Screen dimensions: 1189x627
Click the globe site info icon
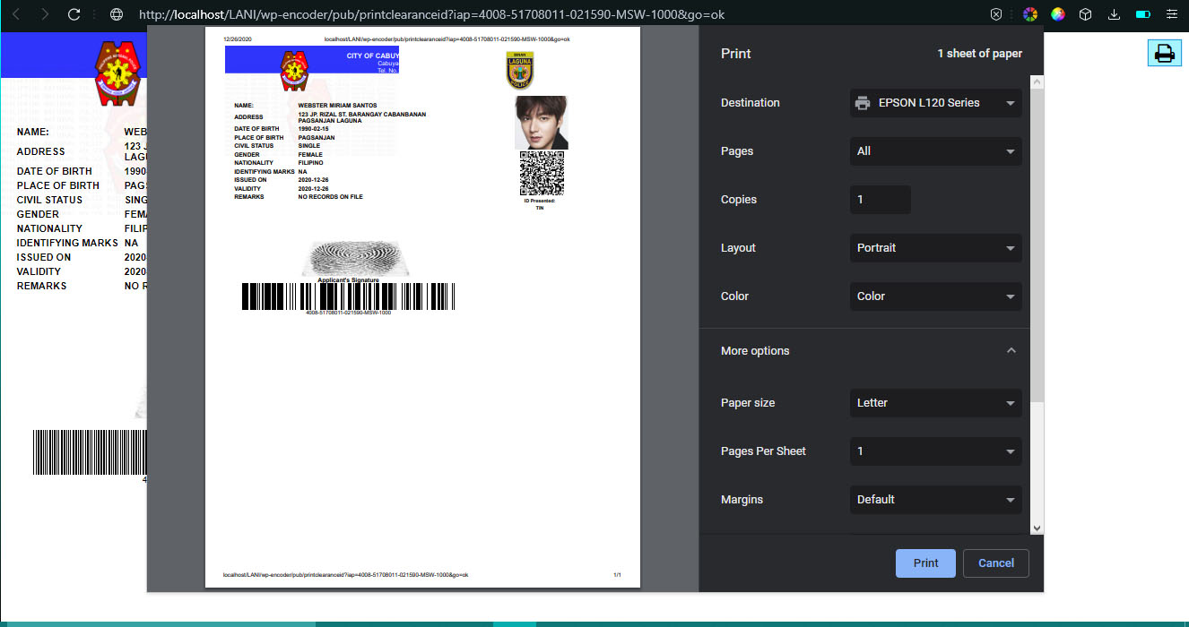point(116,14)
